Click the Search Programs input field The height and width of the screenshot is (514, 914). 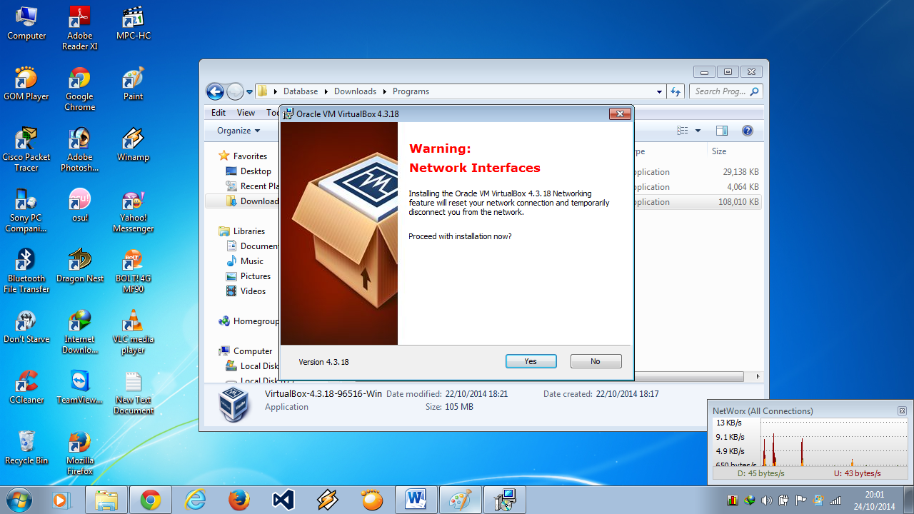tap(725, 91)
